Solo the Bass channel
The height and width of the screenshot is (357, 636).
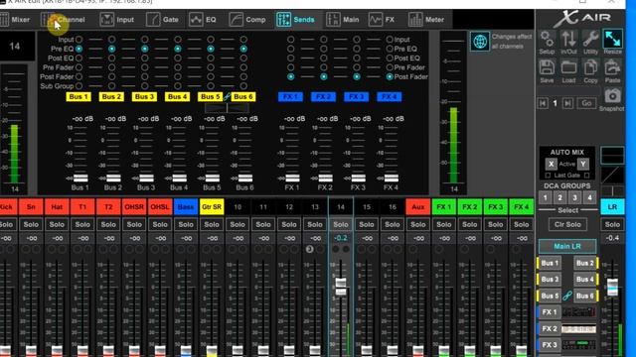(186, 224)
